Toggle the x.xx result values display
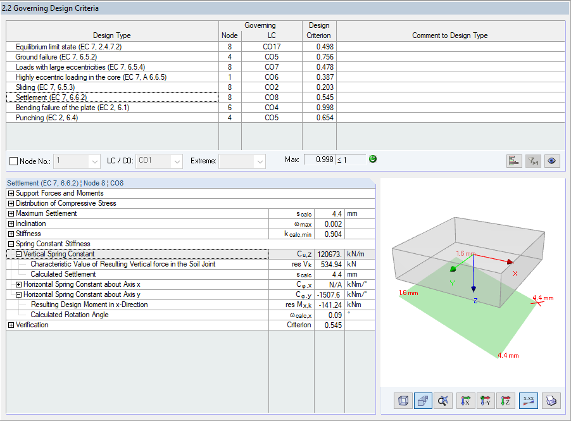The height and width of the screenshot is (421, 571). (x=528, y=401)
